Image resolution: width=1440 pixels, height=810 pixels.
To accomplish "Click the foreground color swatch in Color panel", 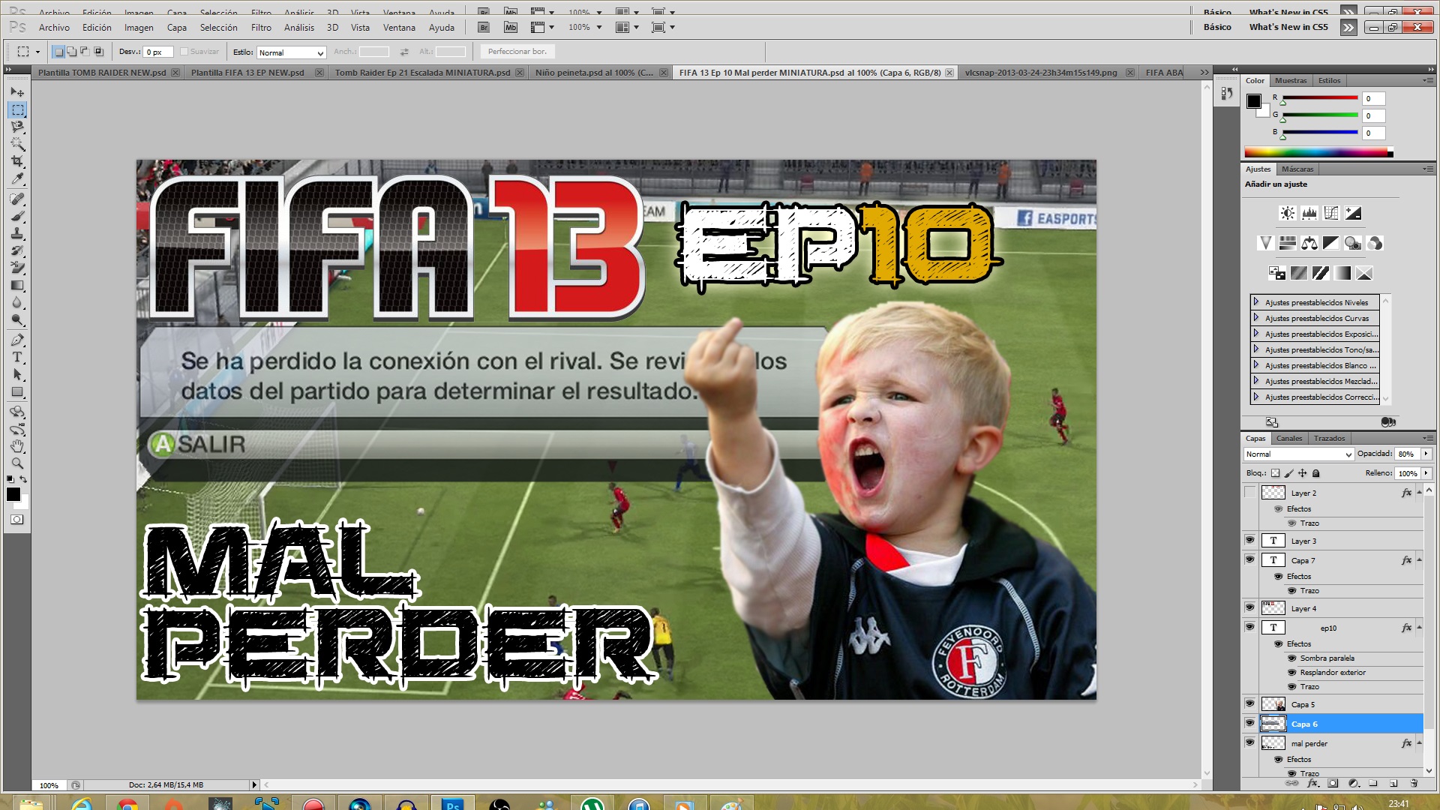I will click(1253, 101).
